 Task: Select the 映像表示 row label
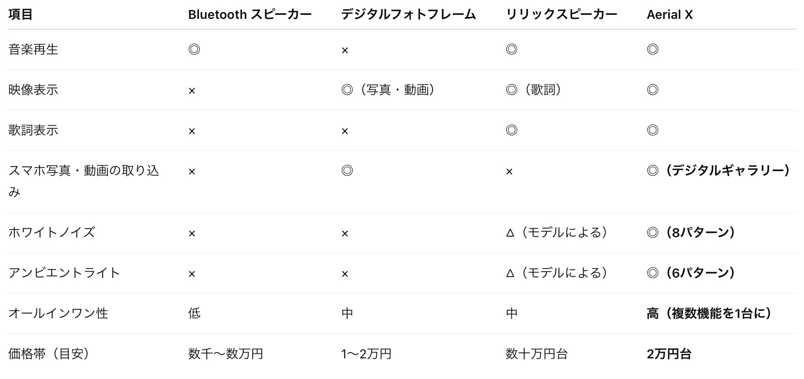coord(33,90)
